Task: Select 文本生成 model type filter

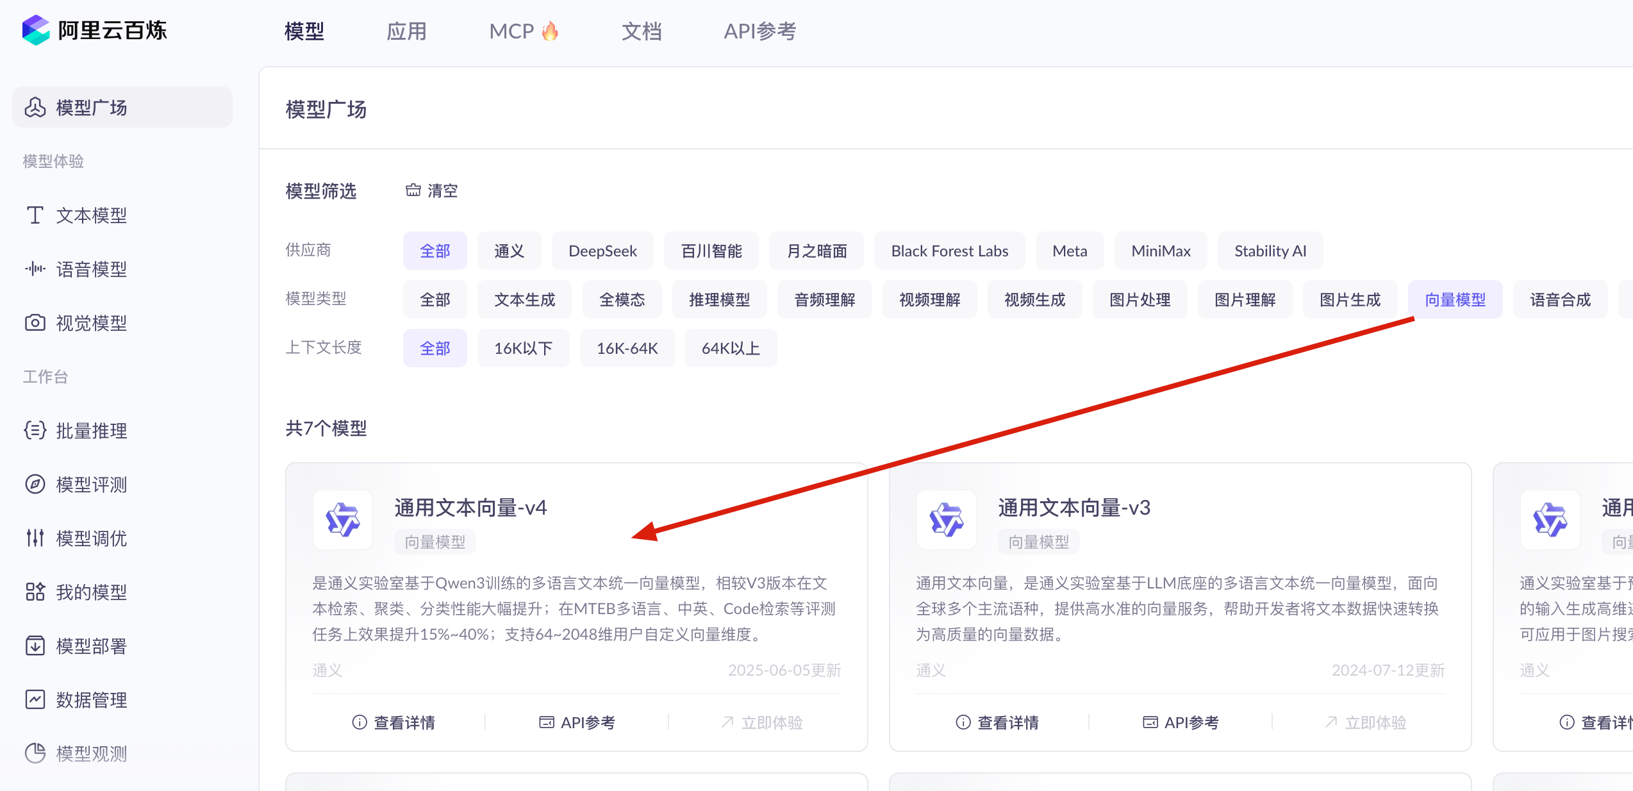Action: (524, 299)
